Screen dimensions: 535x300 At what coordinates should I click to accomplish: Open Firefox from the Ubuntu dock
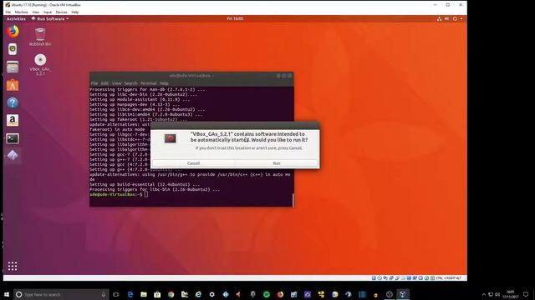[x=13, y=32]
